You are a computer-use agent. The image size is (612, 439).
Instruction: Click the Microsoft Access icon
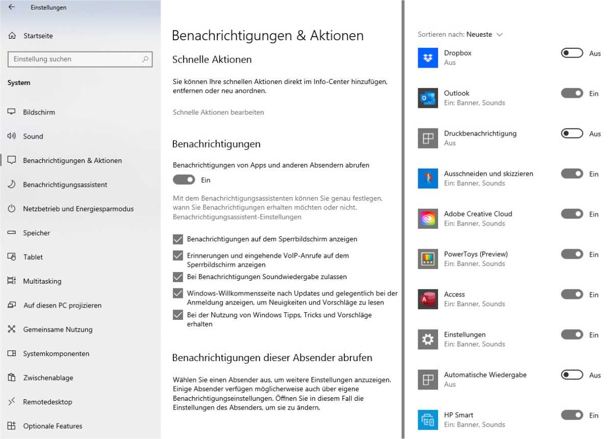point(427,298)
